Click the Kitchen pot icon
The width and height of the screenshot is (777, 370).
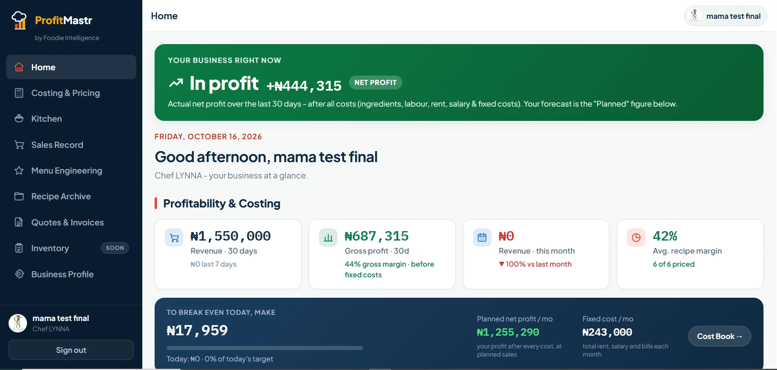click(x=19, y=118)
